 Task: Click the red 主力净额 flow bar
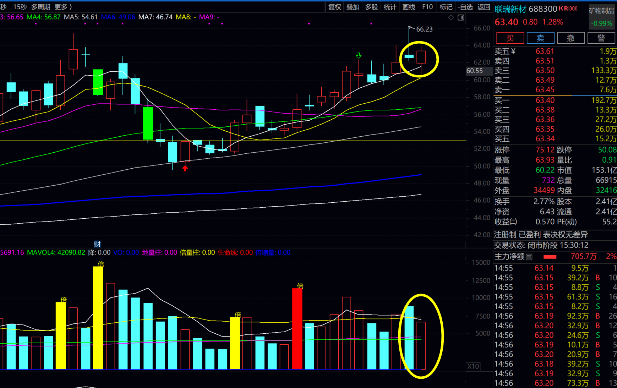pos(550,257)
